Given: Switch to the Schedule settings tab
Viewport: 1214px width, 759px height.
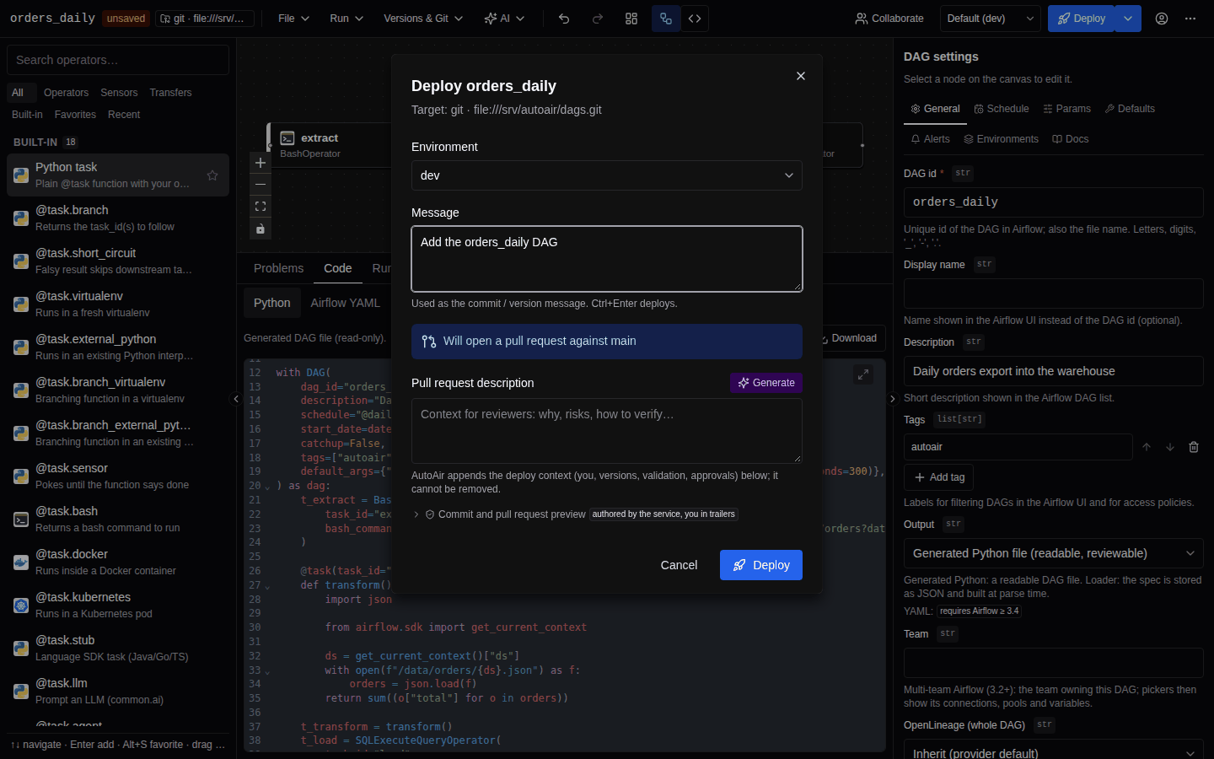Looking at the screenshot, I should (1002, 109).
